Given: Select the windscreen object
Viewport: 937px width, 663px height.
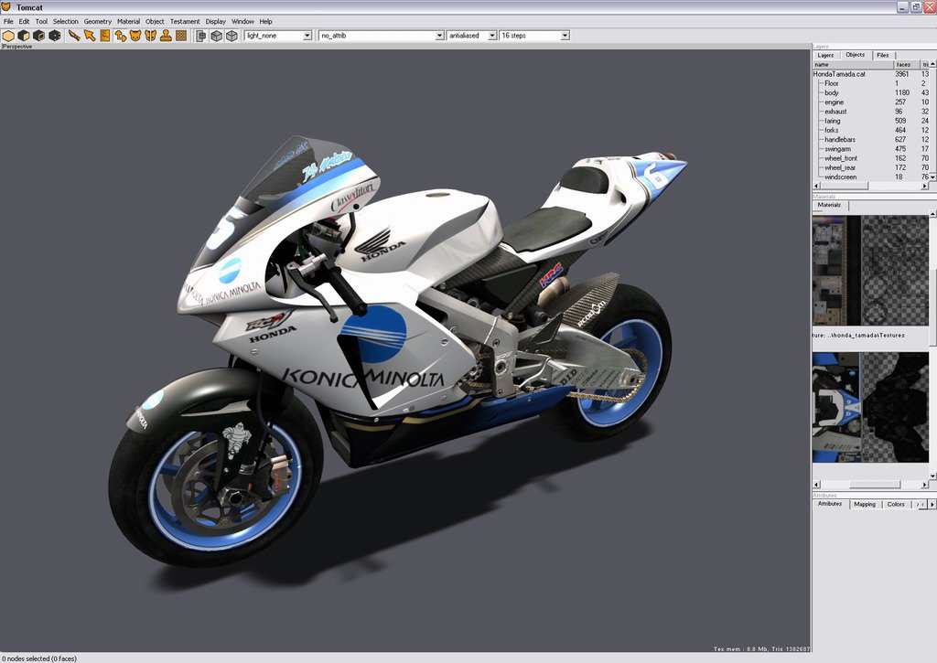Looking at the screenshot, I should 840,177.
